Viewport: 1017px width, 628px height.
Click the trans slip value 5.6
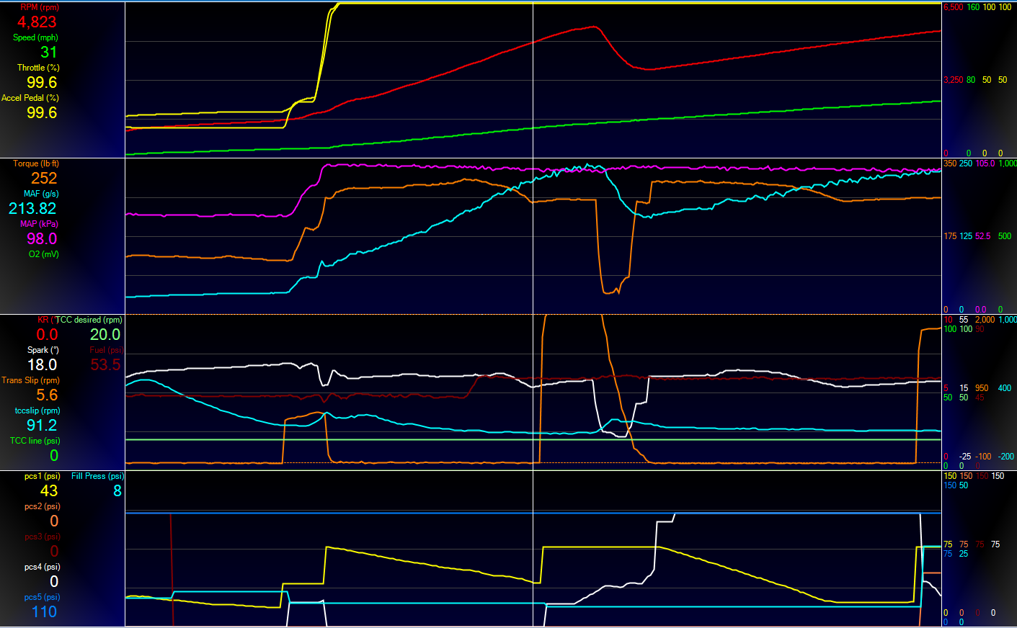click(47, 395)
